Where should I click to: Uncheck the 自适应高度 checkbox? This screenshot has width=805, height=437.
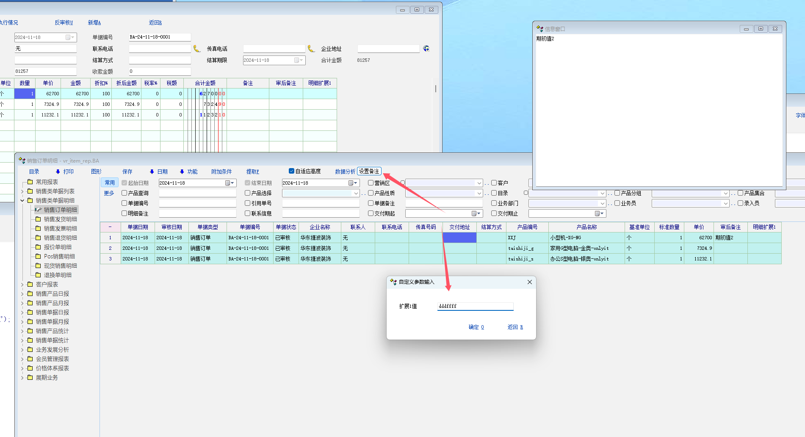[291, 171]
